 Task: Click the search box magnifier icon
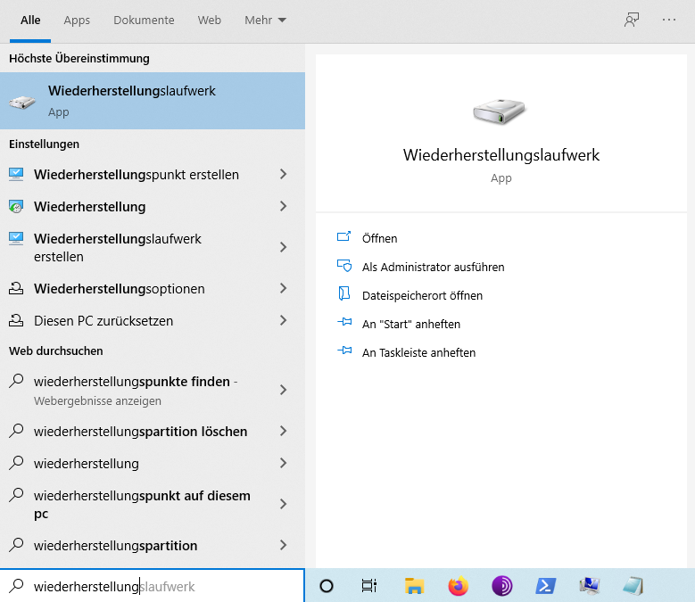[x=16, y=586]
